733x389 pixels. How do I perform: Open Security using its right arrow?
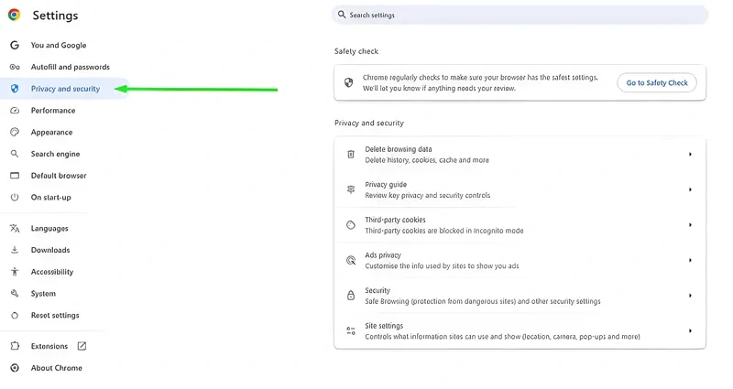[x=690, y=296]
